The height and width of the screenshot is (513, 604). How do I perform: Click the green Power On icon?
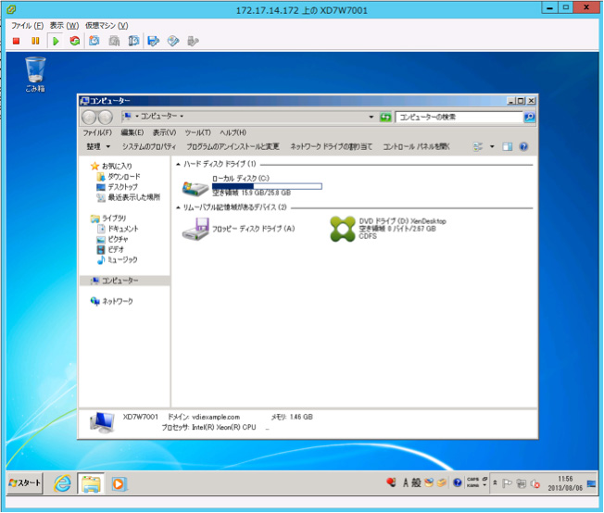56,41
